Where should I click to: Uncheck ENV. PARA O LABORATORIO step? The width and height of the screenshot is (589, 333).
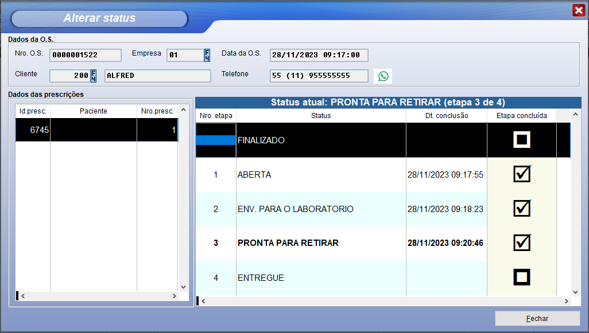(521, 209)
